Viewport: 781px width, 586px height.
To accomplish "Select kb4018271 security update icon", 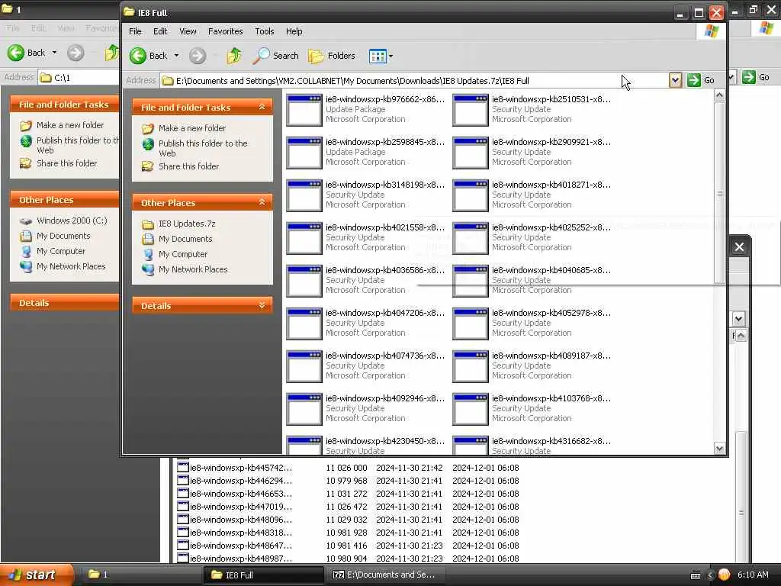I will [x=470, y=195].
